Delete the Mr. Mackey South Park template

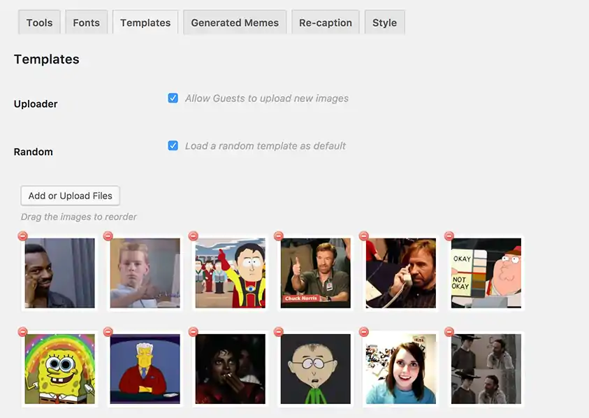point(278,332)
